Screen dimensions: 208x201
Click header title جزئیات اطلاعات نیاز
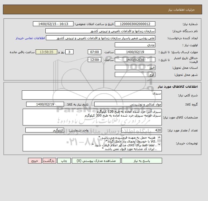[x=181, y=10]
